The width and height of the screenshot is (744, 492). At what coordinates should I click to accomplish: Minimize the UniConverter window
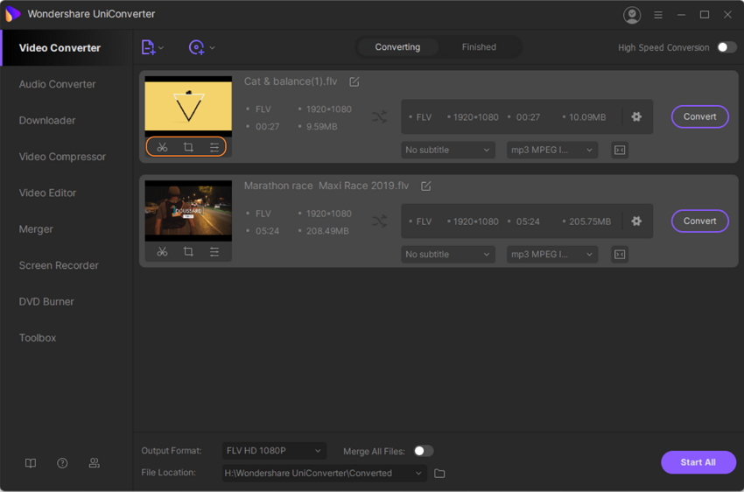681,15
